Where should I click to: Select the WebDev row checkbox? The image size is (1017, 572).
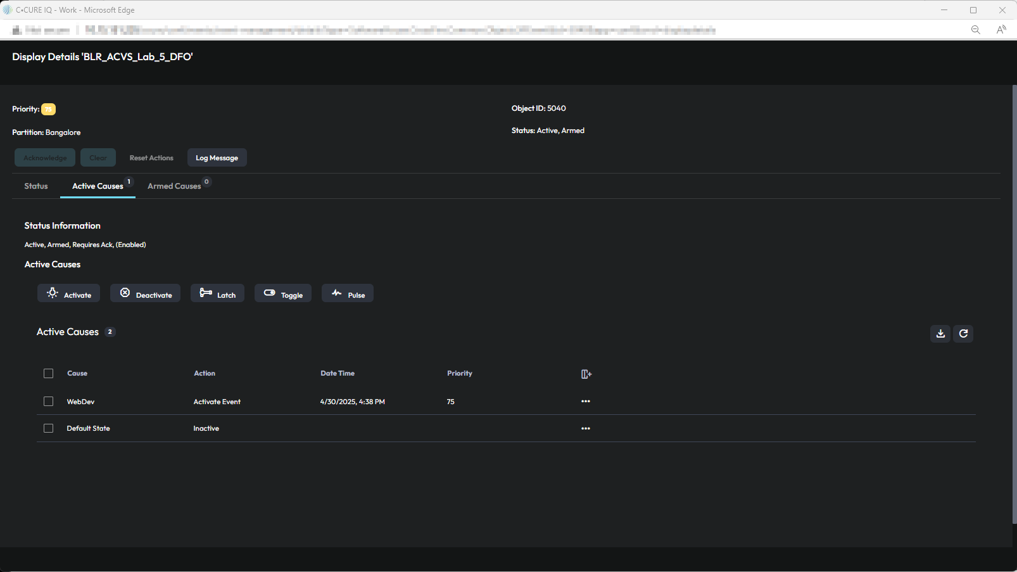(48, 402)
